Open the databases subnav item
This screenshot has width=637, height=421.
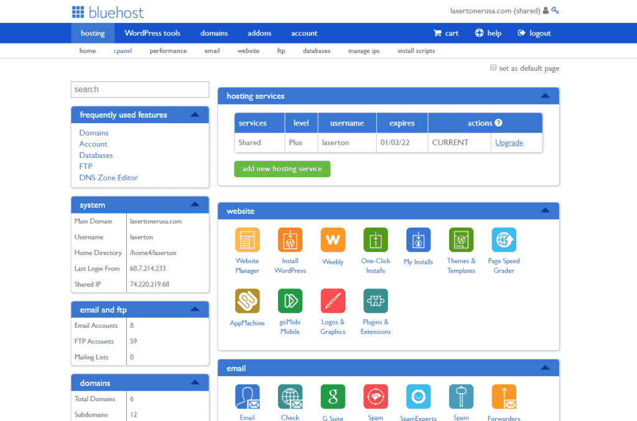coord(317,51)
